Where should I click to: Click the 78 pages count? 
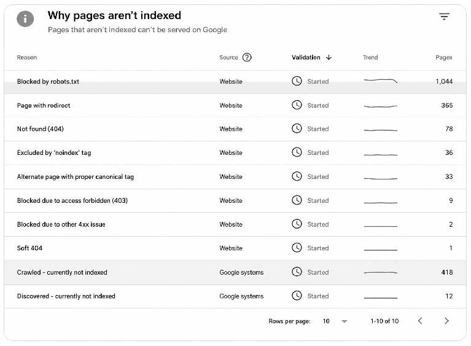(x=449, y=129)
